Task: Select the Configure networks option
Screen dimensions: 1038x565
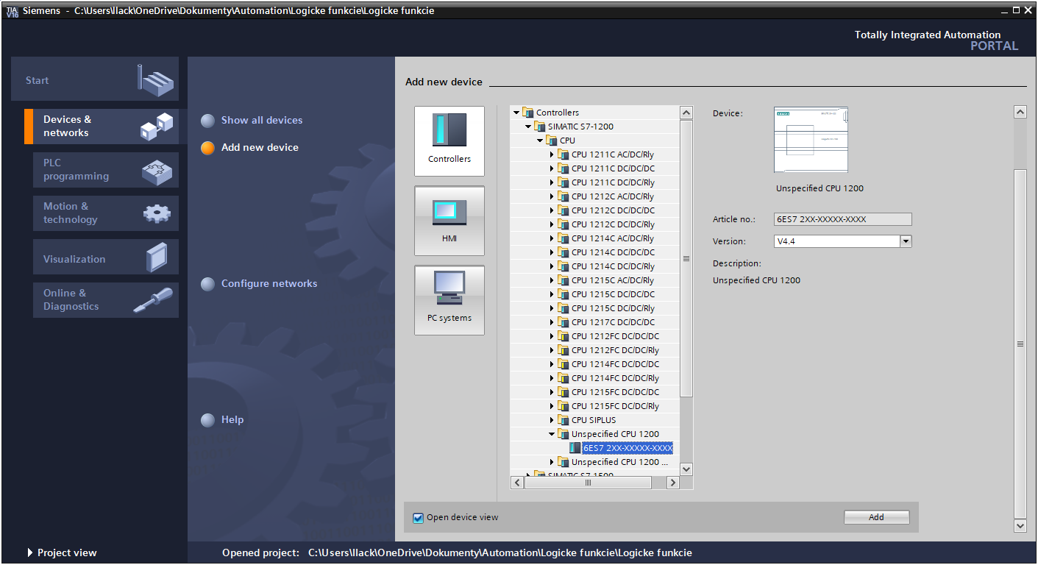Action: click(269, 284)
